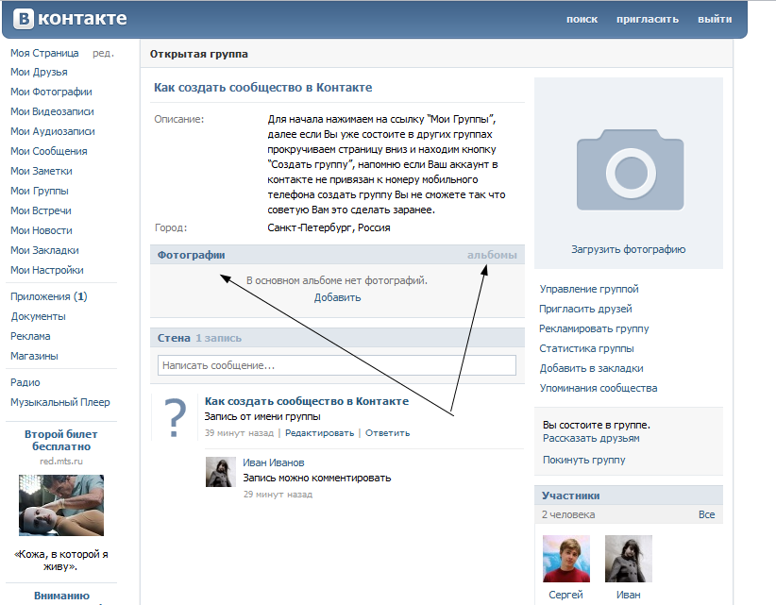
Task: Click Рекламировать группу
Action: [594, 329]
